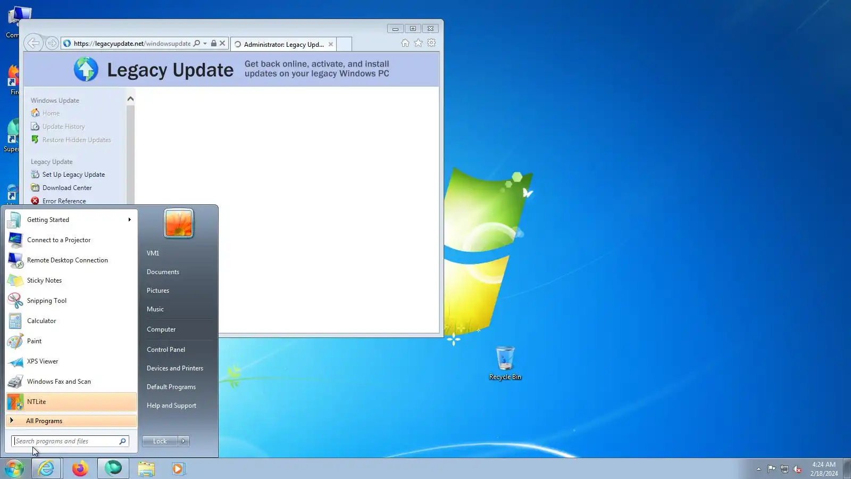Launch Firefox from the taskbar
Screen dimensions: 851x479
(x=80, y=469)
